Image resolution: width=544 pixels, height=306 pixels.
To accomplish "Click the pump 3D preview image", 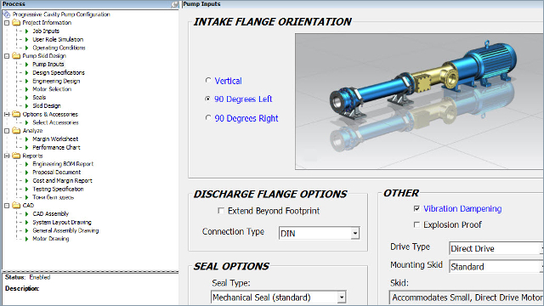I will click(419, 101).
